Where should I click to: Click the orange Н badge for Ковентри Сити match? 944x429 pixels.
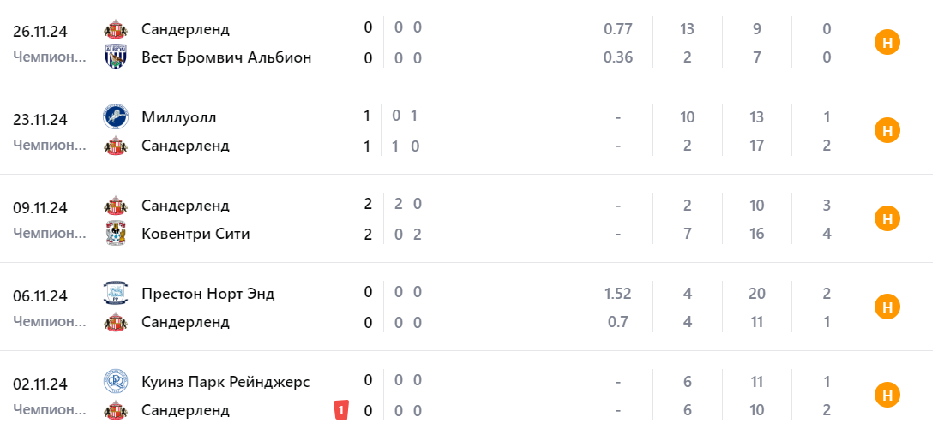point(887,219)
